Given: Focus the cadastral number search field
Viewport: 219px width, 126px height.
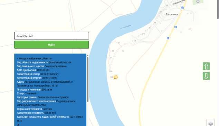Looking at the screenshot, I should [51, 36].
